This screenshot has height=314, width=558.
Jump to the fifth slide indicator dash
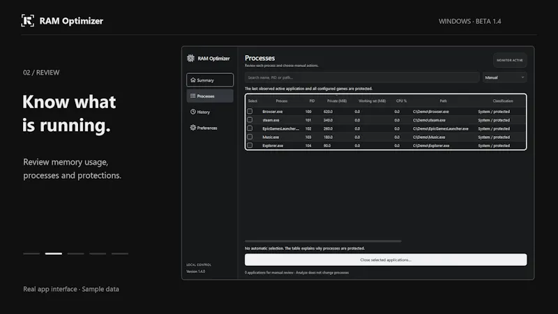119,253
